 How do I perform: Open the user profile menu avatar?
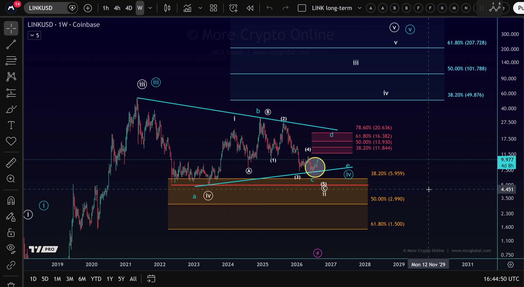click(11, 8)
